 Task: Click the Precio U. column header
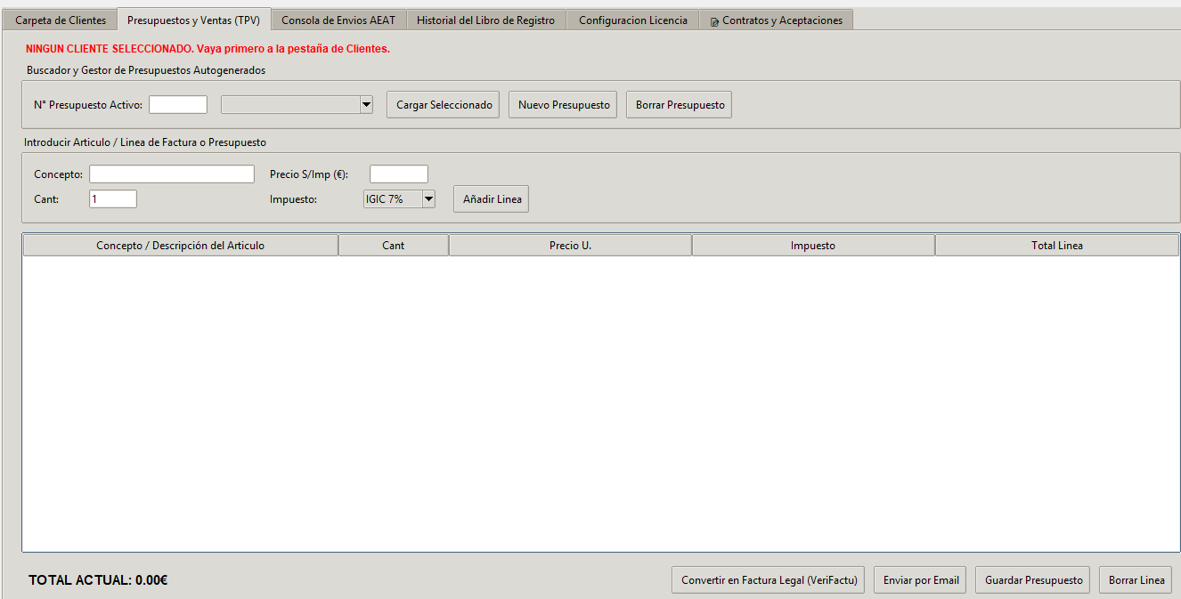570,246
